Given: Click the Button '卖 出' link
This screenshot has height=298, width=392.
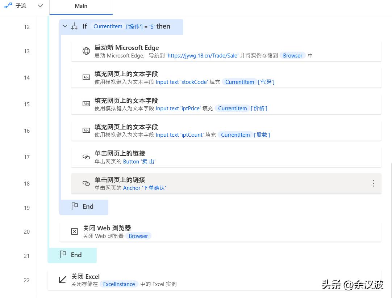Looking at the screenshot, I should click(139, 162).
